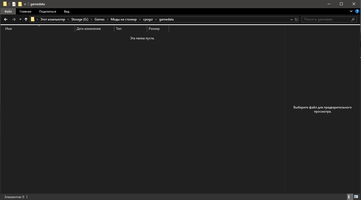Open address bar history dropdown
Screen dimensions: 361x200
click(292, 20)
